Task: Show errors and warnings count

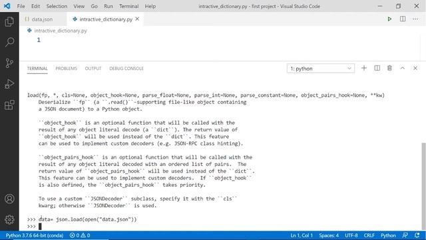Action: coord(80,235)
